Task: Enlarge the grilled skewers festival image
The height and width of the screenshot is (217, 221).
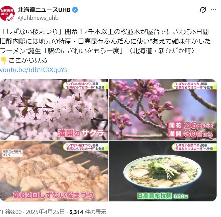Action: [x=54, y=171]
